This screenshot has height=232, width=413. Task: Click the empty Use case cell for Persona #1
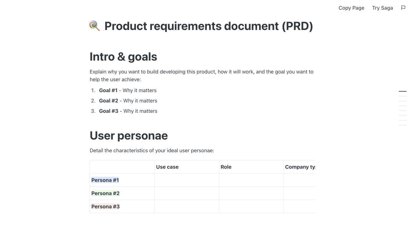pyautogui.click(x=187, y=180)
